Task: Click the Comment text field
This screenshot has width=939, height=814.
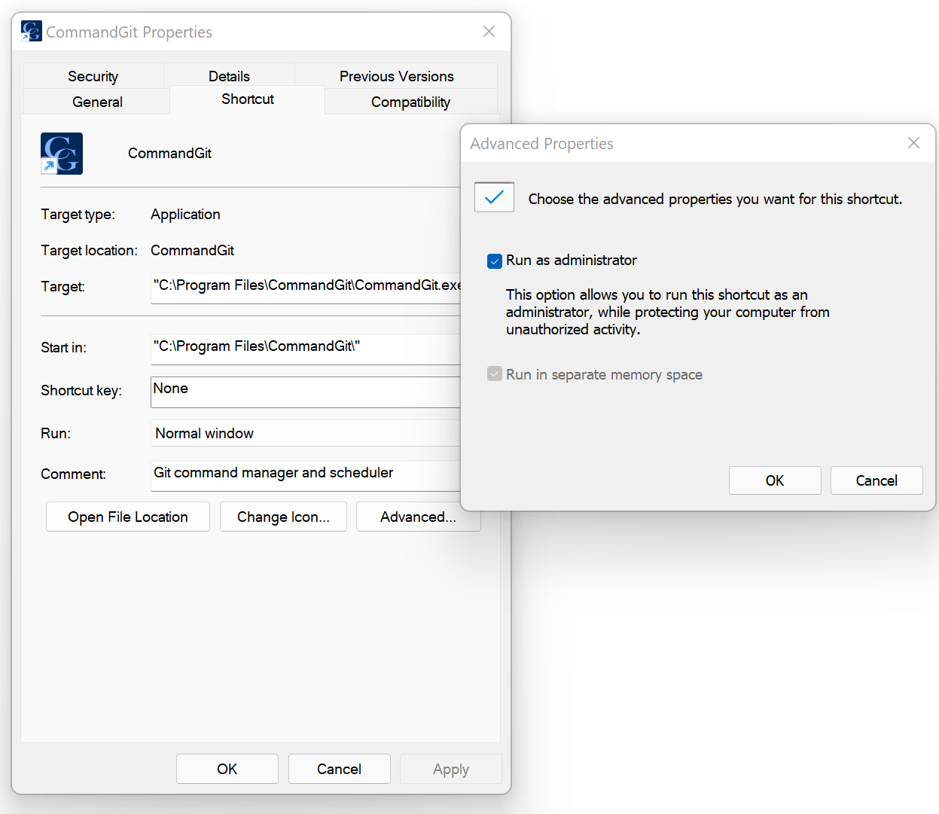Action: click(x=305, y=474)
